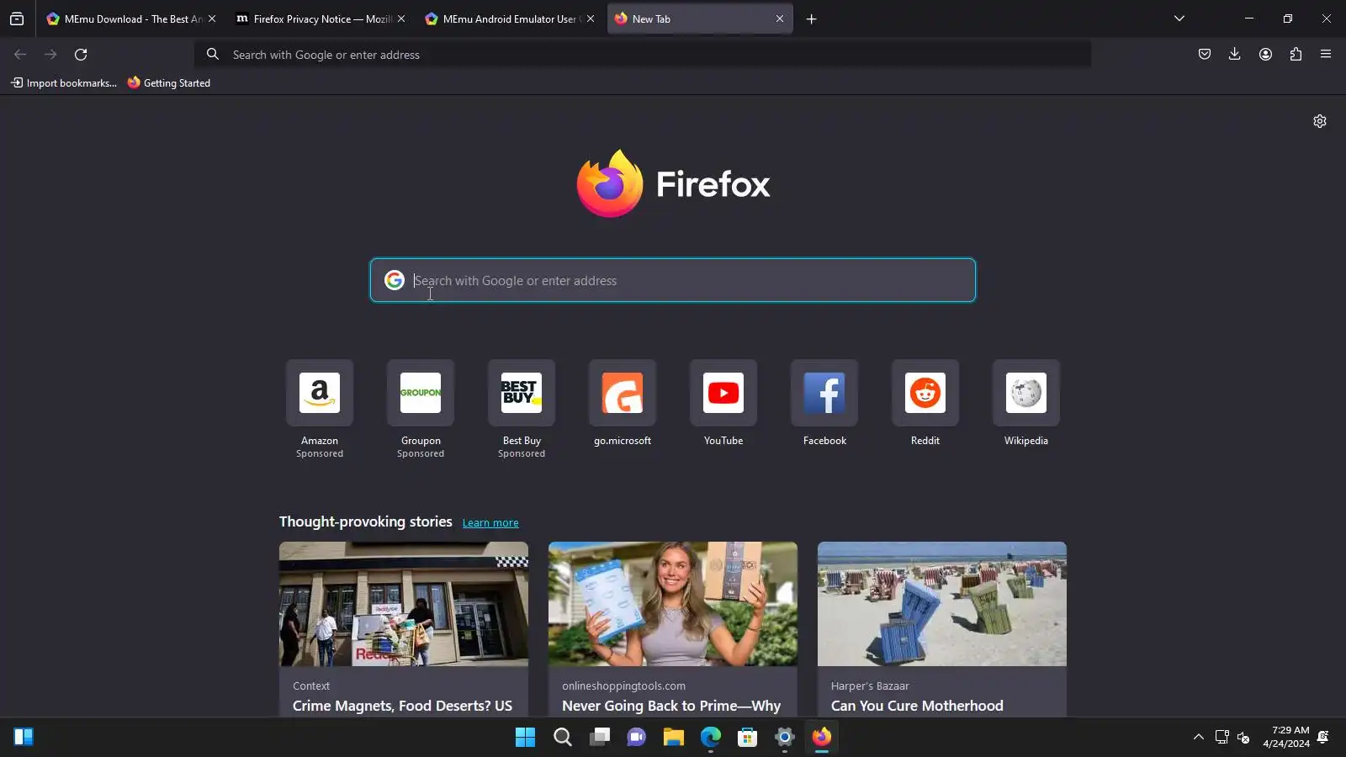1346x757 pixels.
Task: Go forward using the forward arrow
Action: pos(50,55)
